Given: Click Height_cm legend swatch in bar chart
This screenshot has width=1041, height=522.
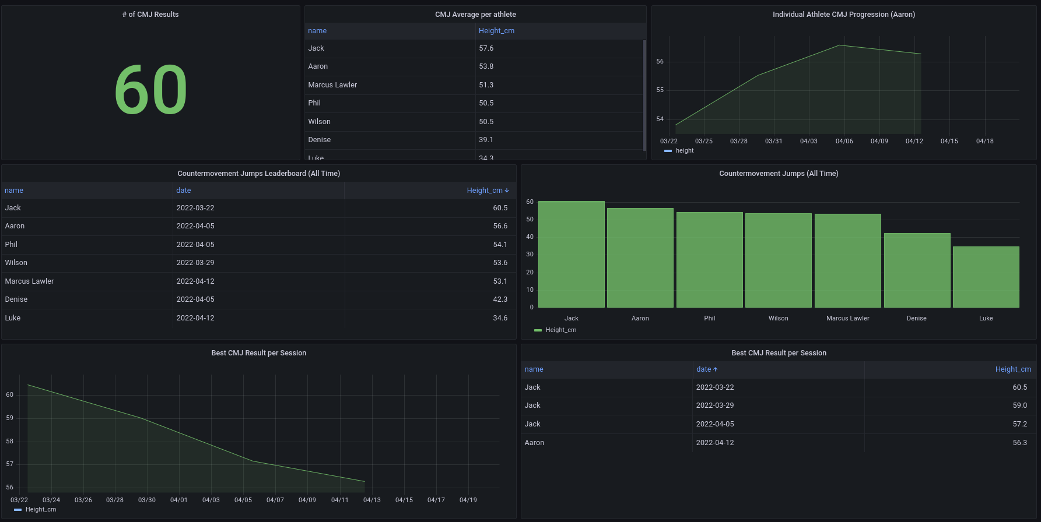Looking at the screenshot, I should coord(538,330).
